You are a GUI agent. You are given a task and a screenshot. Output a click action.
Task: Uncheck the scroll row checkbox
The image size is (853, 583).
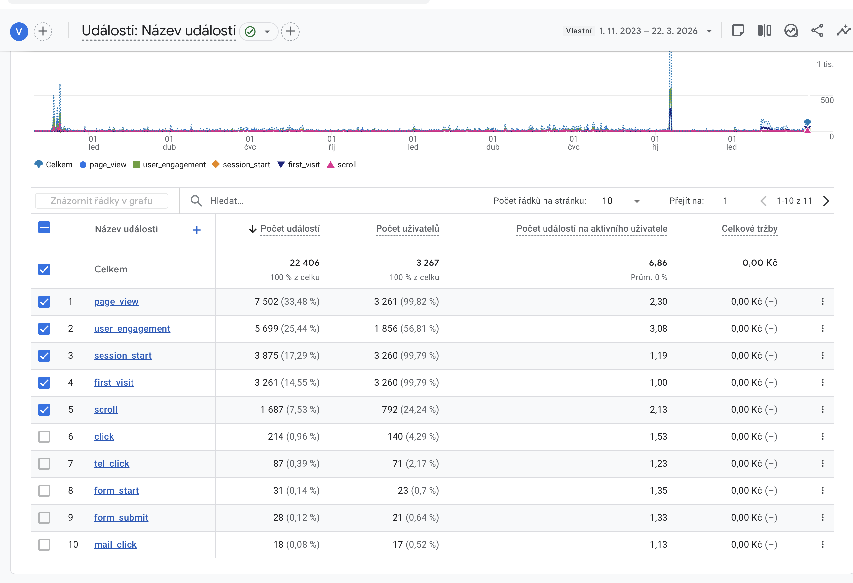tap(44, 409)
